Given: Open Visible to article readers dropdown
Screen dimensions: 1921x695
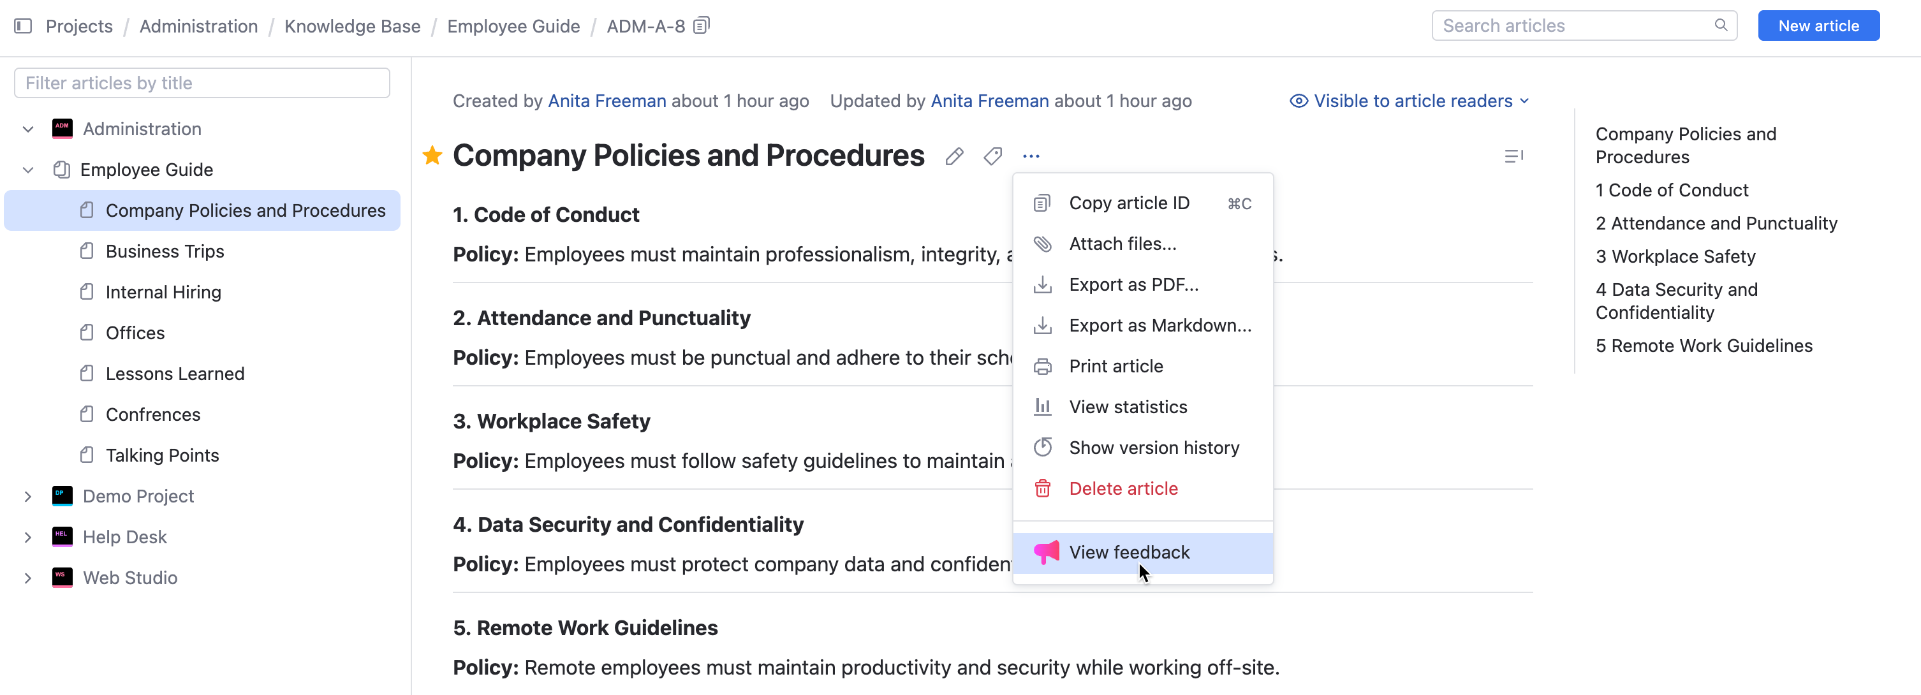Looking at the screenshot, I should tap(1409, 101).
